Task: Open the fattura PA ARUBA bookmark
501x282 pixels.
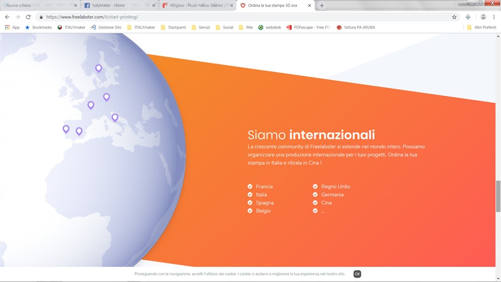Action: 356,27
